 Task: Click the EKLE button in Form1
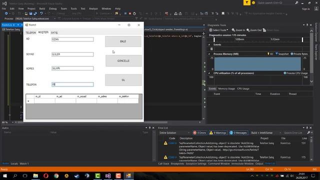[123, 41]
